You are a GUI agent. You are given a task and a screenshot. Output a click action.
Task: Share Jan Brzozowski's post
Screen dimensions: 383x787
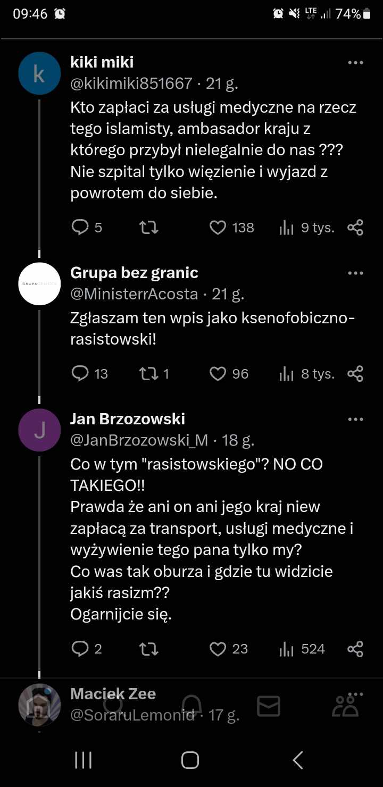(355, 649)
